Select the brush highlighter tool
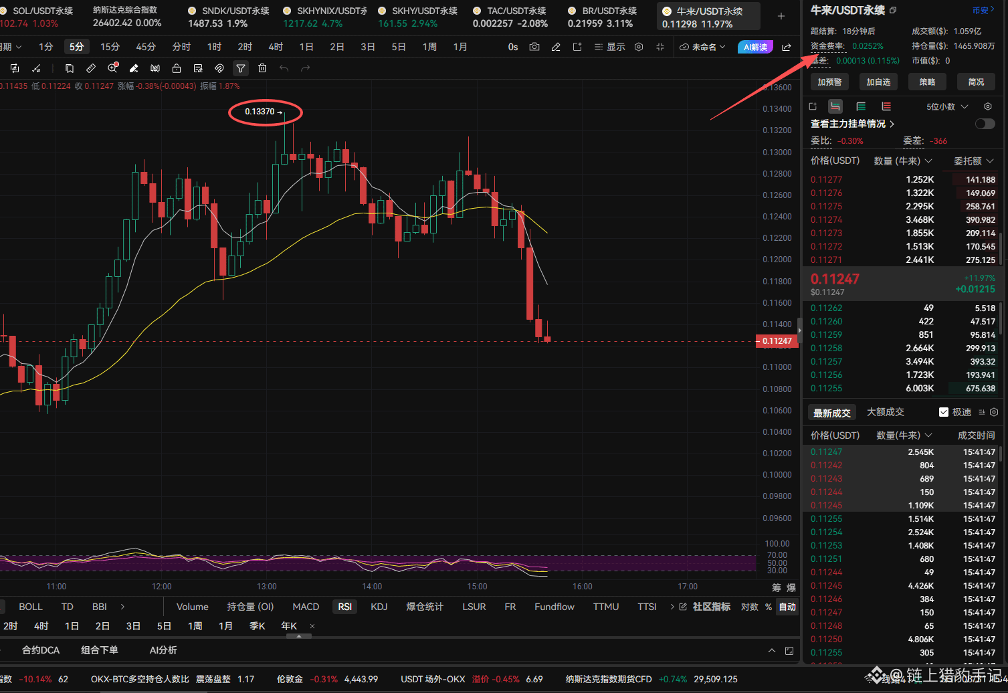The width and height of the screenshot is (1008, 693). point(134,68)
